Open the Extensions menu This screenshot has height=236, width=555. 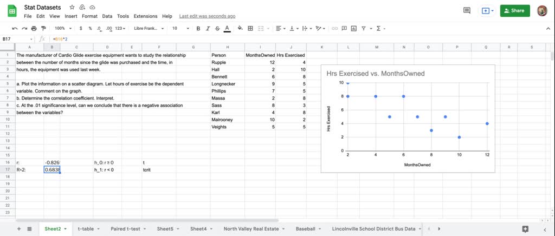point(145,16)
